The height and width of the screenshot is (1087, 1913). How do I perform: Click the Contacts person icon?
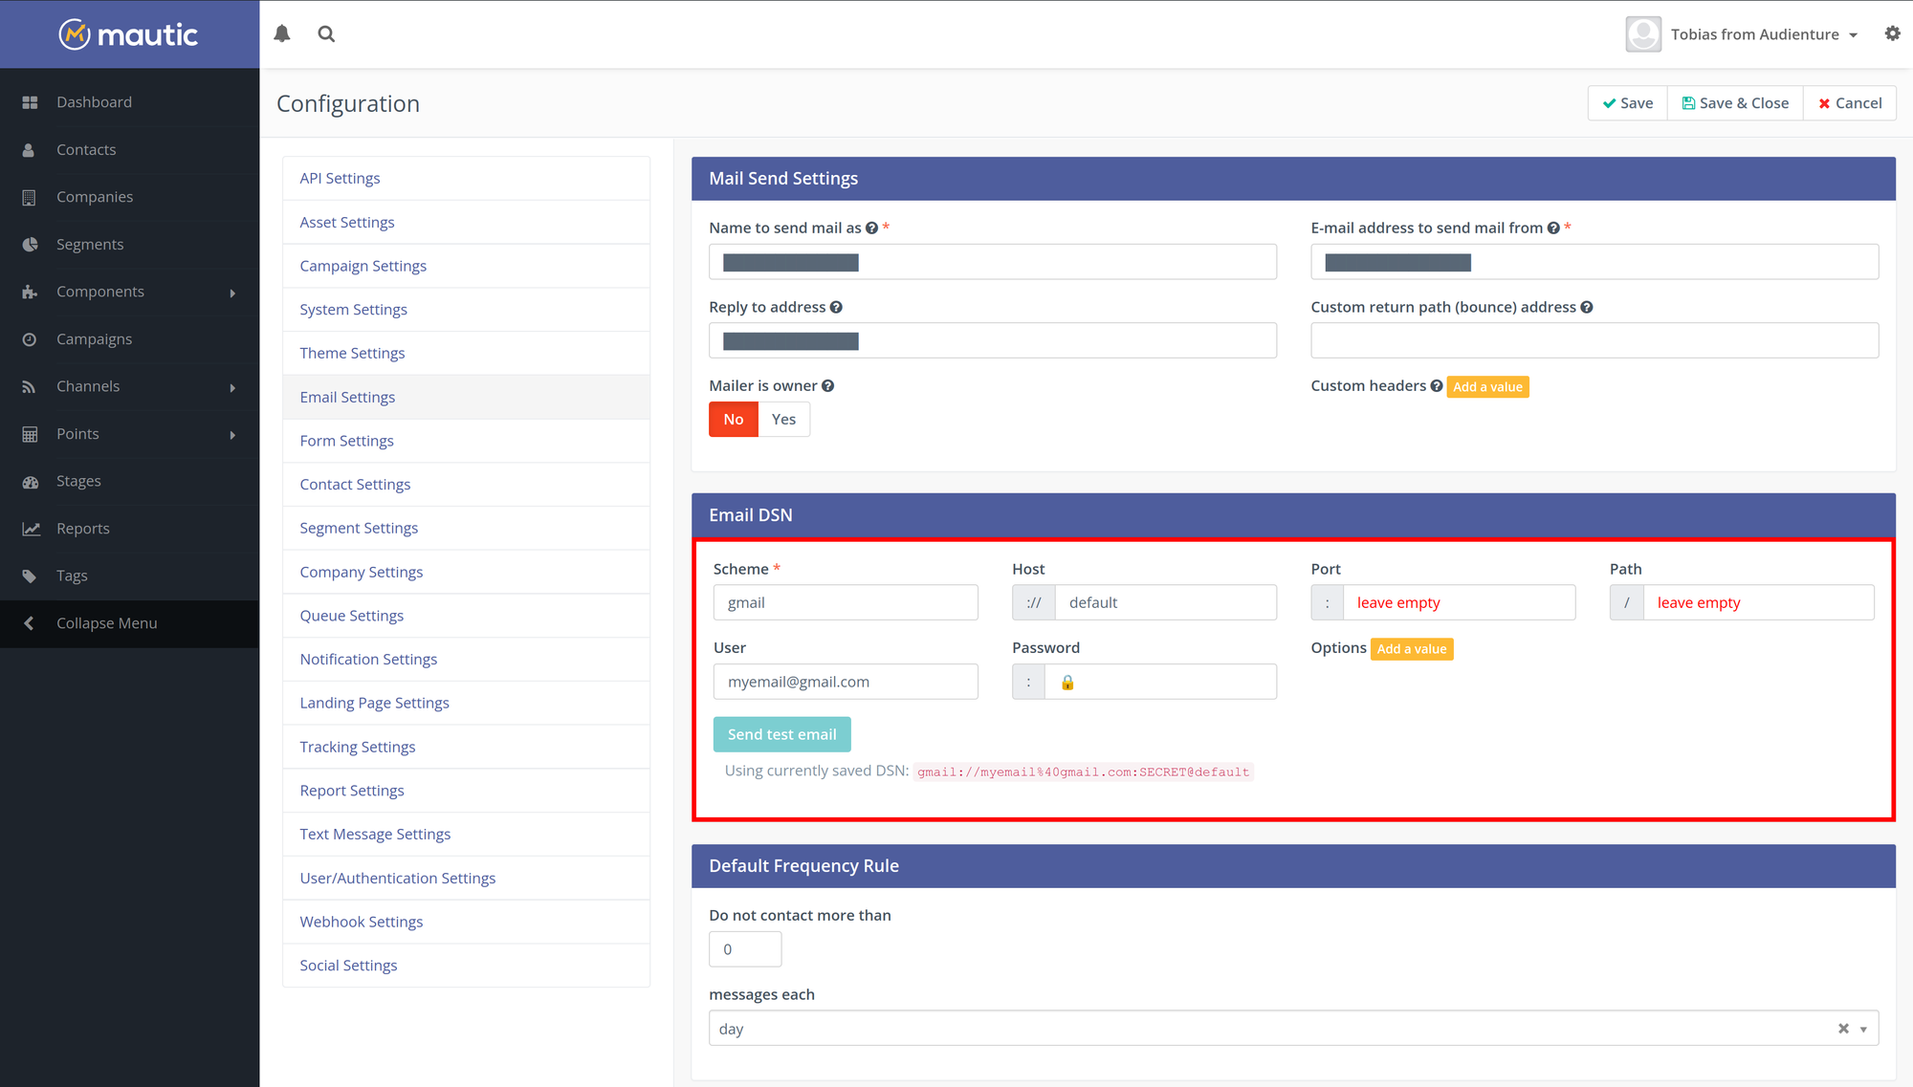29,150
